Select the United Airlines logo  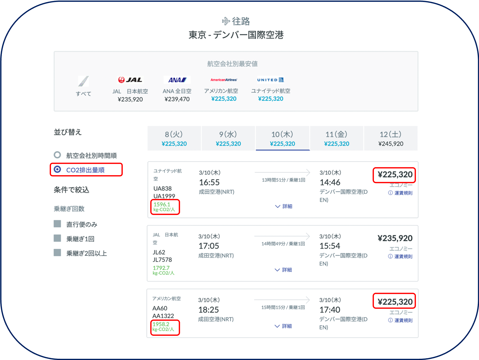point(270,80)
